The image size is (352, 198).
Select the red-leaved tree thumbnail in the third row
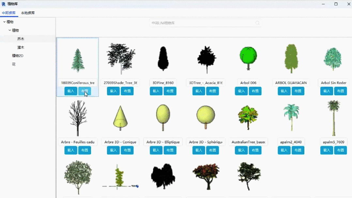click(x=206, y=177)
